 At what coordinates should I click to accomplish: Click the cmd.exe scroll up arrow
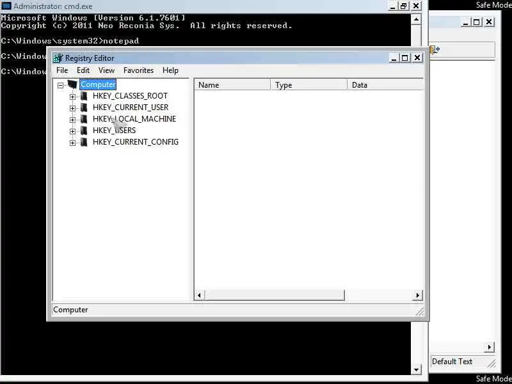coord(416,20)
